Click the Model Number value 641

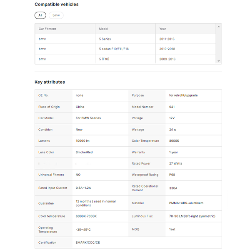172,107
